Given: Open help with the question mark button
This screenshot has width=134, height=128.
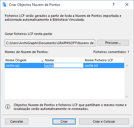Looking at the screenshot, I should pos(114,4).
